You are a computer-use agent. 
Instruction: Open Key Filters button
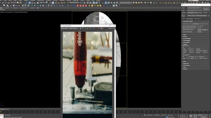point(204,117)
